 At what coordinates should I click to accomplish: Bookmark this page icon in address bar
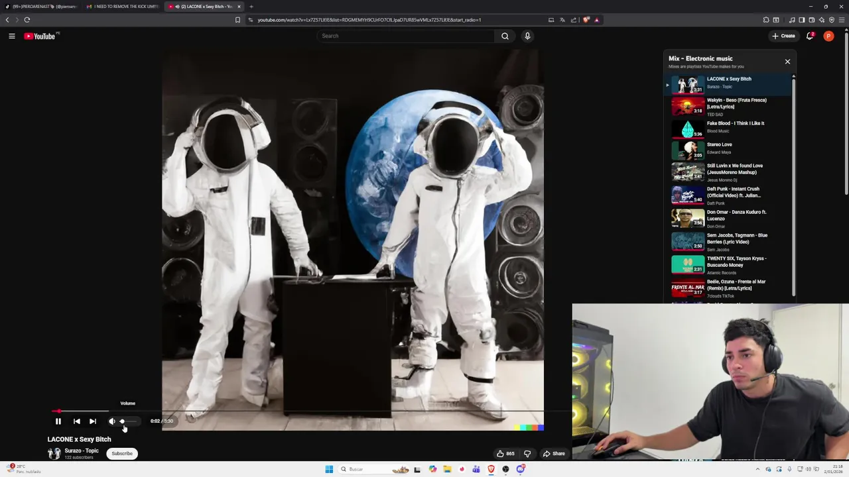pyautogui.click(x=237, y=20)
